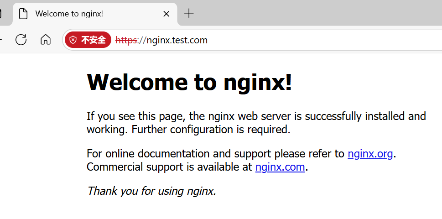Click the text Thank you for using nginx.
Image resolution: width=442 pixels, height=219 pixels.
(151, 191)
